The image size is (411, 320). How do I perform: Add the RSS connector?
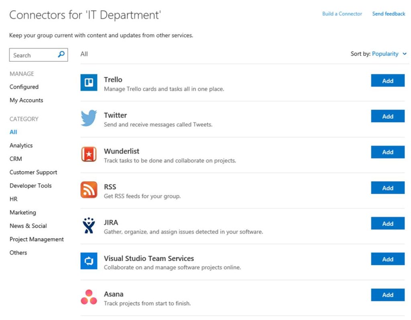388,188
